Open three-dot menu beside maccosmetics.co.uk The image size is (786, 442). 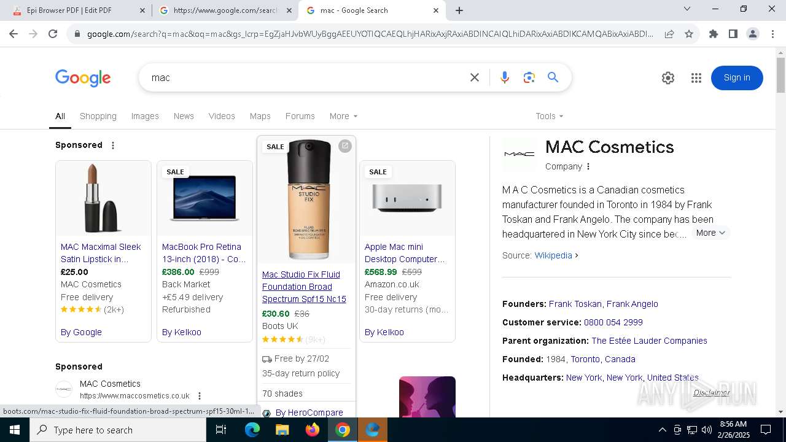point(200,396)
